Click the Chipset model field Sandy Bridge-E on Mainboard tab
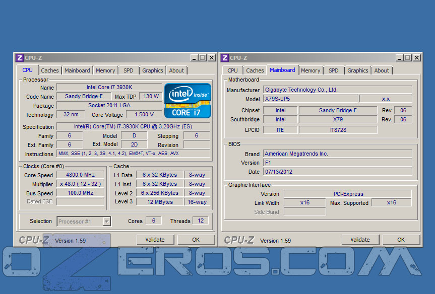 [x=338, y=110]
